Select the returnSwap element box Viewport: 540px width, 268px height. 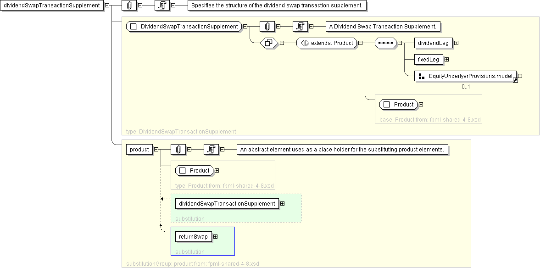[193, 237]
